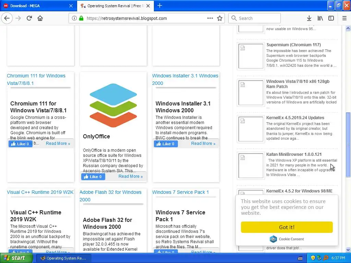The width and height of the screenshot is (351, 263).
Task: Click Visual C++ Runtime 2019 W2K heading
Action: [x=36, y=216]
